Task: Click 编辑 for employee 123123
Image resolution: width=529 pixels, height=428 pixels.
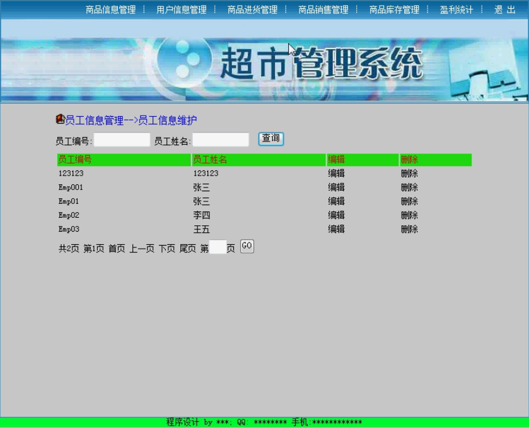Action: pyautogui.click(x=336, y=174)
